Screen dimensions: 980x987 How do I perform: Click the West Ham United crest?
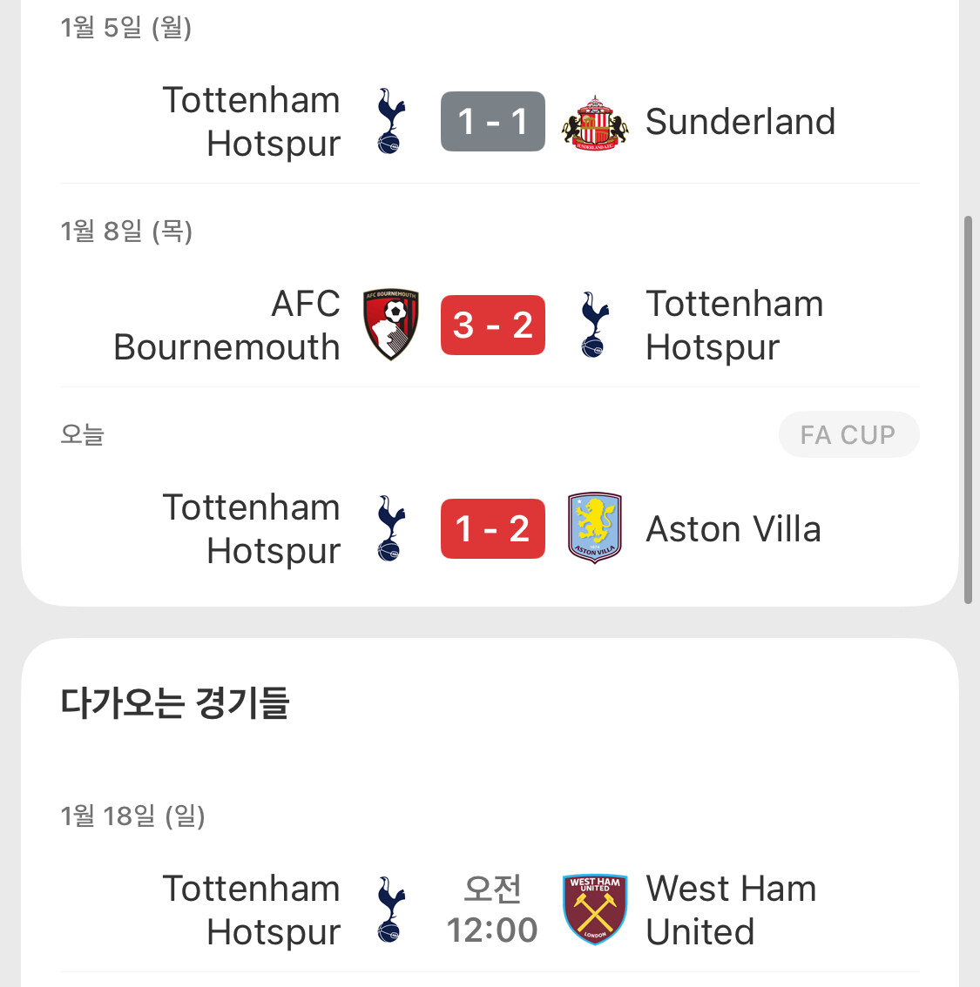click(595, 910)
